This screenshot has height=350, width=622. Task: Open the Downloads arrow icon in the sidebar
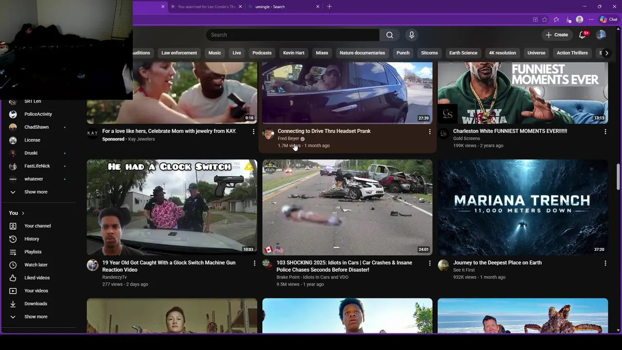click(13, 304)
